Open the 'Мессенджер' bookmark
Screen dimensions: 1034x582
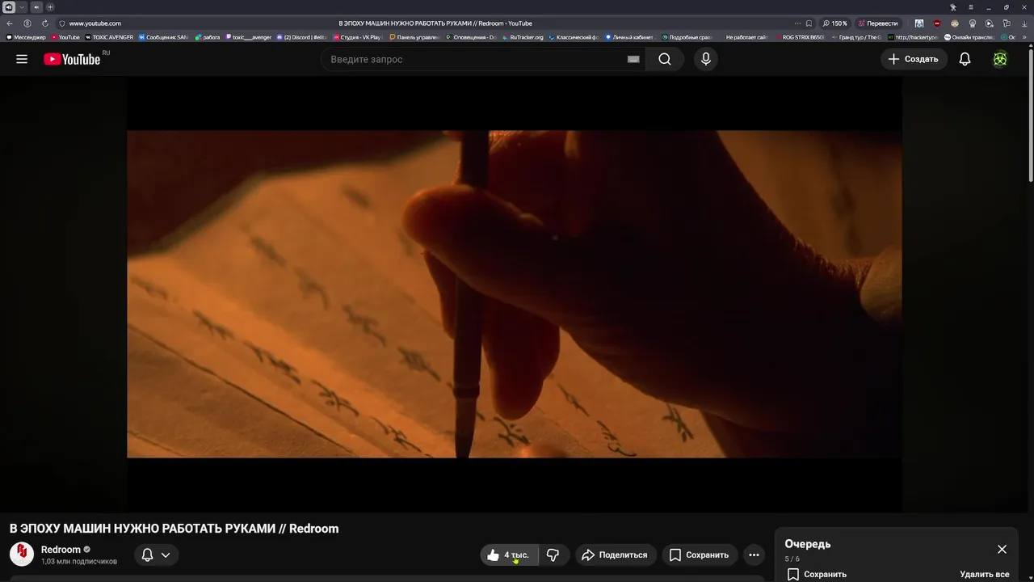[26, 37]
